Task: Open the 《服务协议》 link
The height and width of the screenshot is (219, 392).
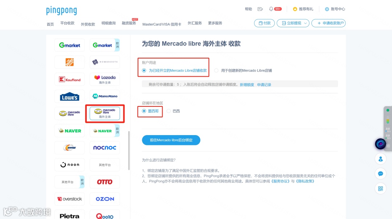Action: [x=280, y=181]
